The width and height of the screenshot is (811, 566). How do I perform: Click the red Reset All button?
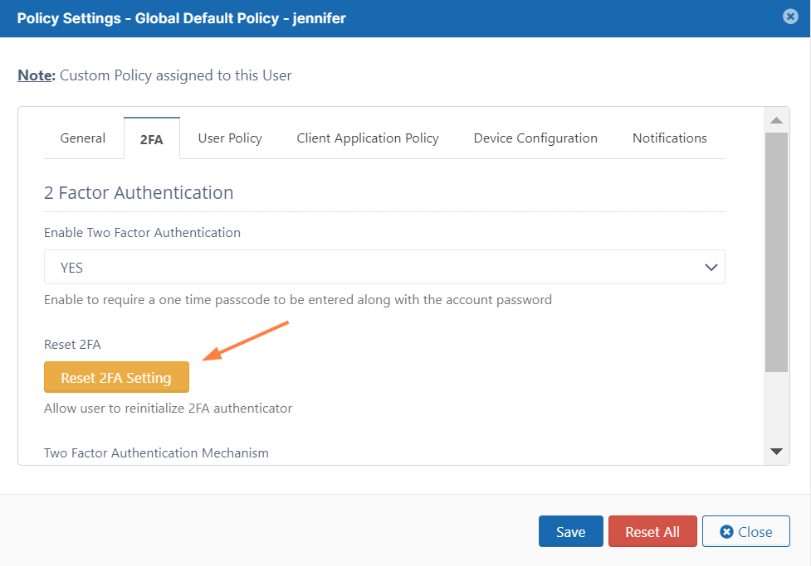(652, 532)
